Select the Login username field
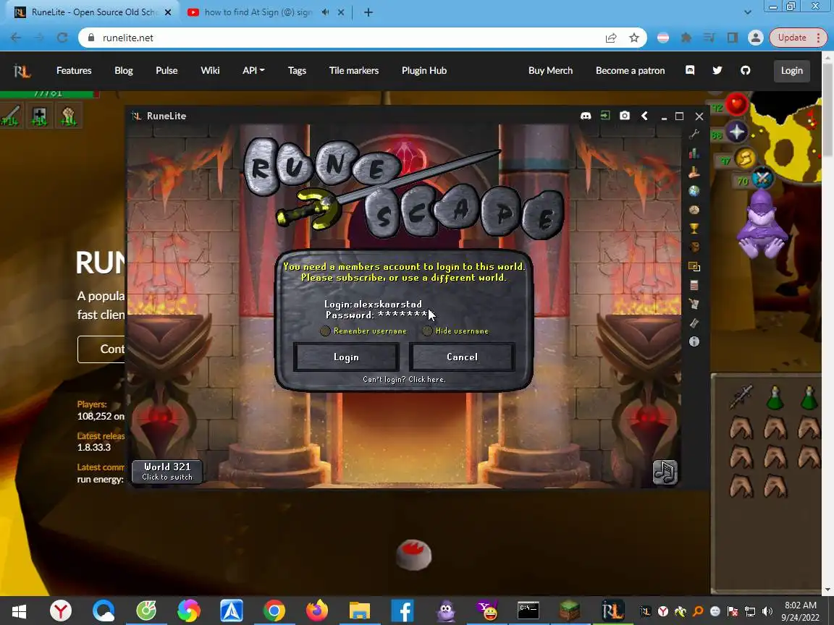834x625 pixels. tap(374, 304)
